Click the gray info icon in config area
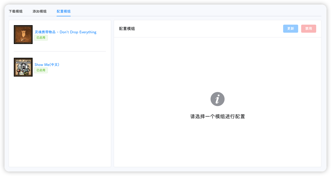Screen dimensions: 331x176 [x=217, y=99]
